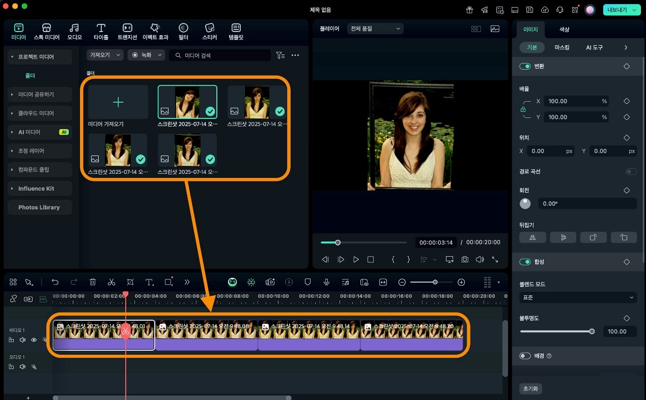Click the 초기화 reset button

pos(530,389)
